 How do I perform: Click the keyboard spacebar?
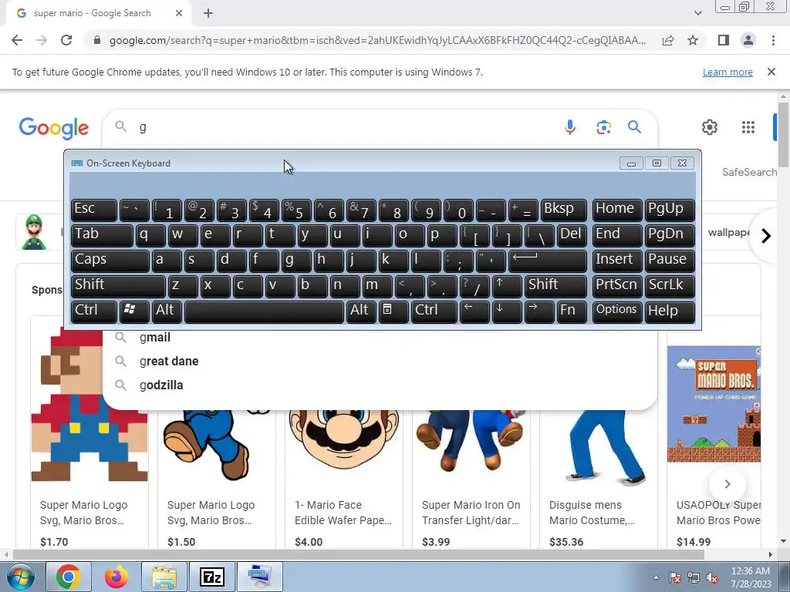pos(264,311)
